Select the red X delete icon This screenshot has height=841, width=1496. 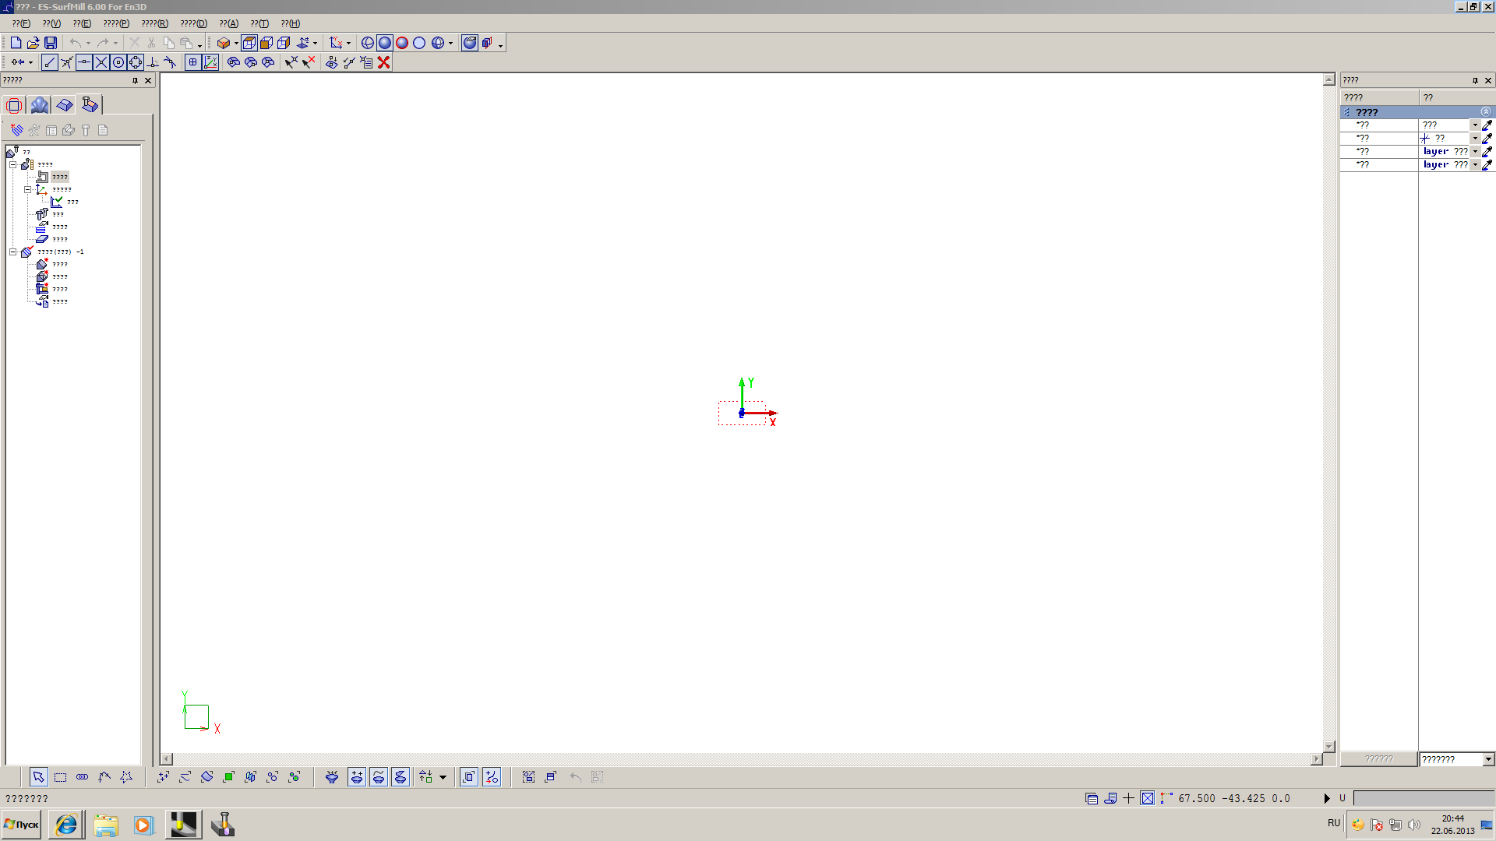[383, 62]
